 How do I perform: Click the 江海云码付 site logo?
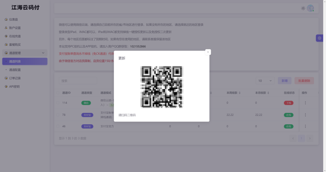tap(25, 8)
